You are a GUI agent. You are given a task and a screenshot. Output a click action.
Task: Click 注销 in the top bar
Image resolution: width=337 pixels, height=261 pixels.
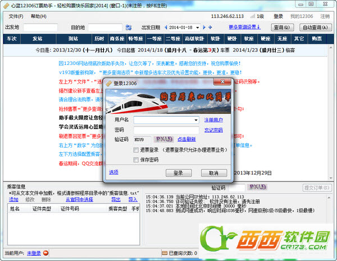pyautogui.click(x=325, y=16)
